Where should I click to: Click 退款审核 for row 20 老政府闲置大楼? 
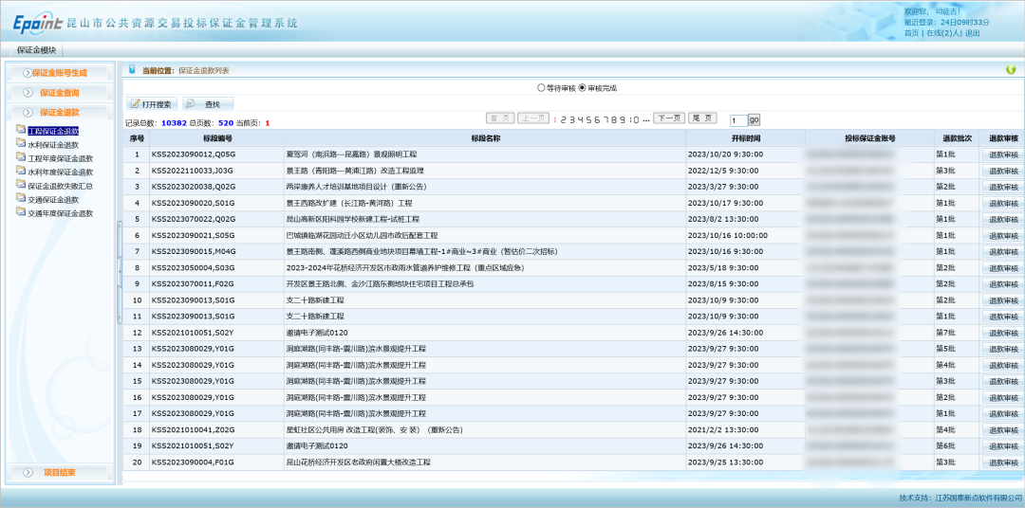[x=1003, y=463]
